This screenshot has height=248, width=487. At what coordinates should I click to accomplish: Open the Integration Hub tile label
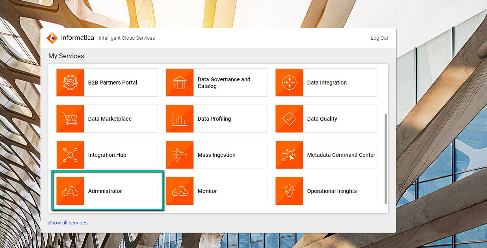tap(107, 155)
